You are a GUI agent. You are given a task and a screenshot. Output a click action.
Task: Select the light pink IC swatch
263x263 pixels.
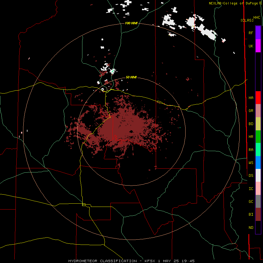coord(258,188)
